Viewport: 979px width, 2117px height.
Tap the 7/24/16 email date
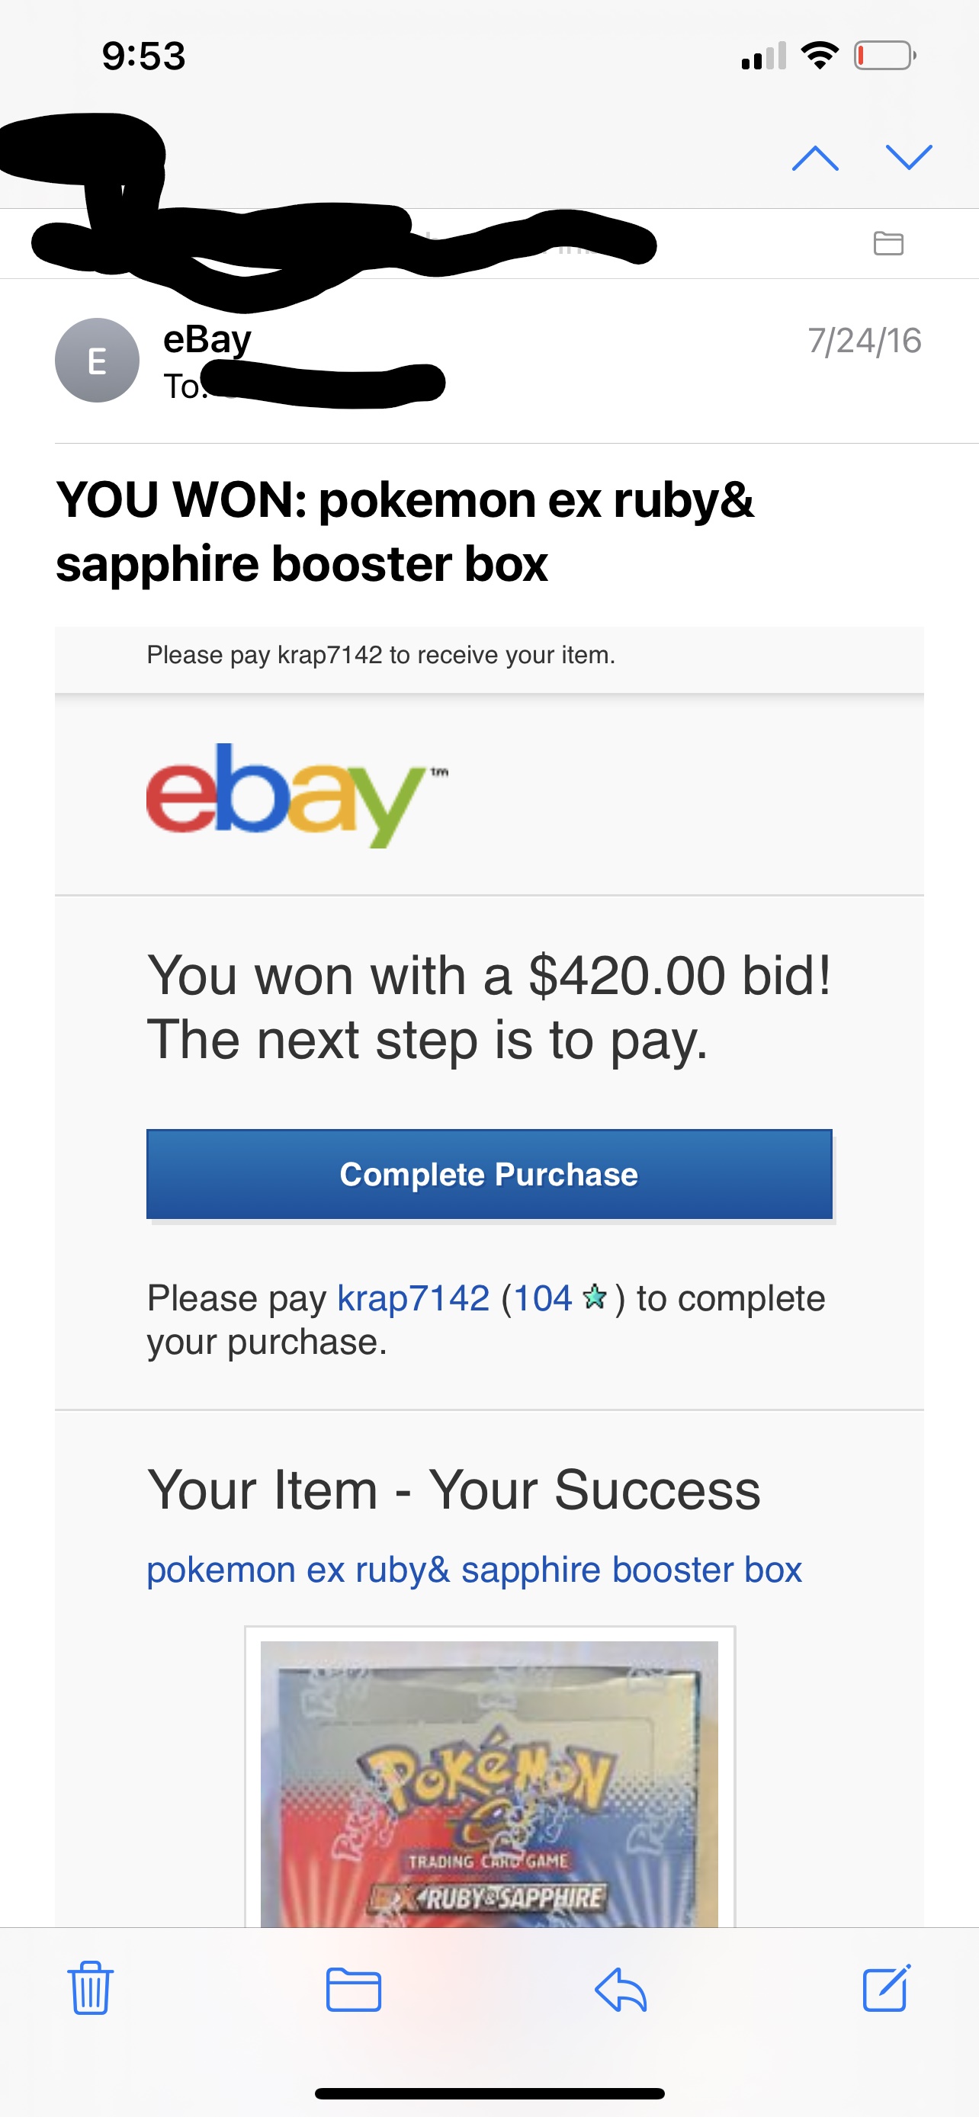coord(864,340)
